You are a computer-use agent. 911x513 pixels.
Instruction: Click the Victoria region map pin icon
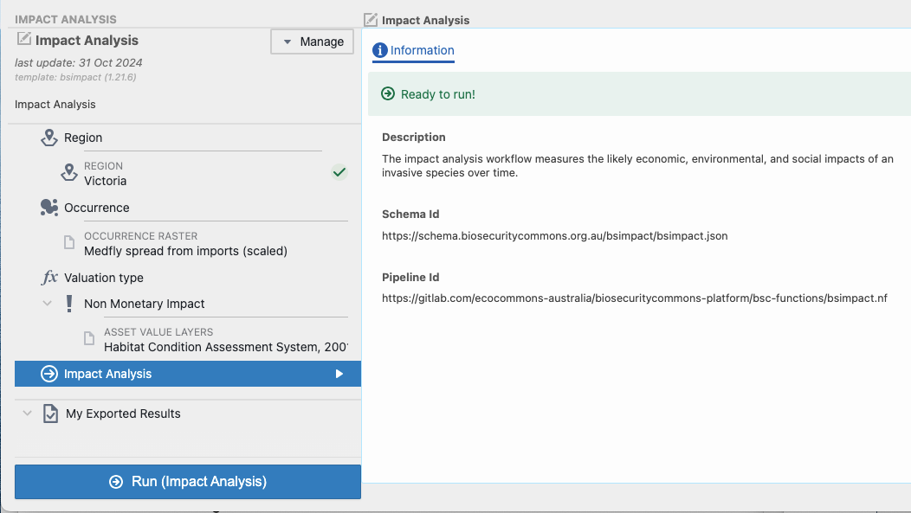click(x=69, y=172)
